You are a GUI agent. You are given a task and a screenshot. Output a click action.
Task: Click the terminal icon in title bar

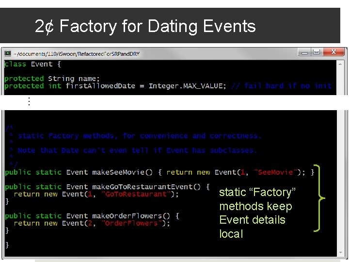click(x=8, y=53)
